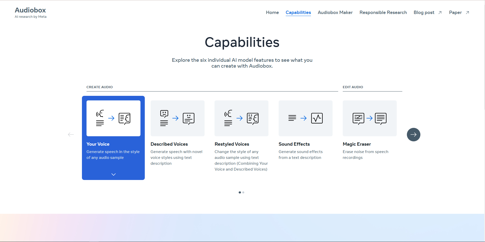Image resolution: width=485 pixels, height=242 pixels.
Task: Click the Magic Eraser heading
Action: click(357, 144)
